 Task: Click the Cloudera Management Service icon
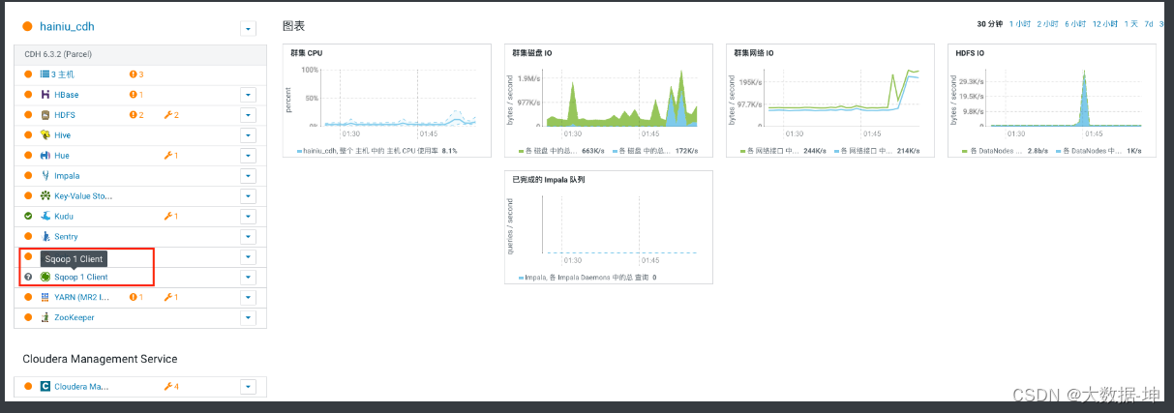click(45, 386)
